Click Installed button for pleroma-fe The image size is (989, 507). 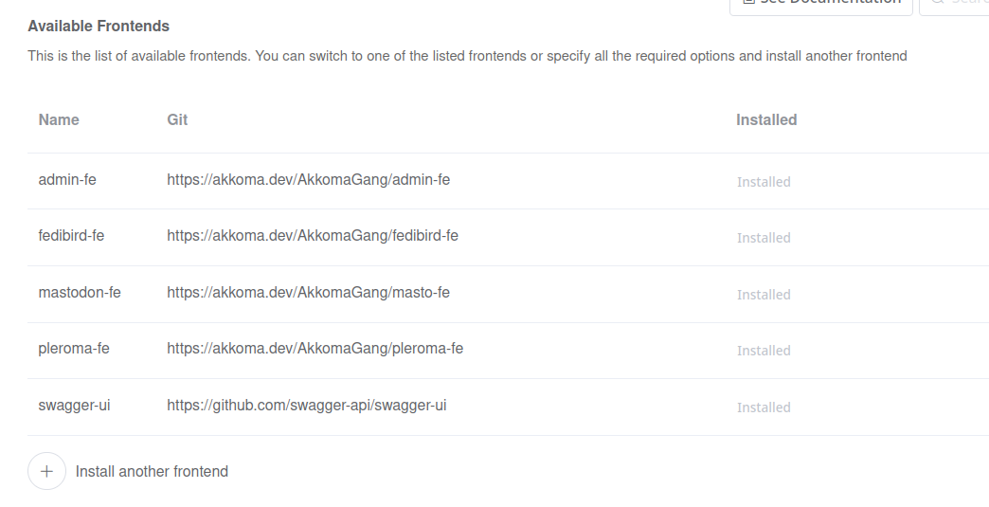tap(764, 351)
